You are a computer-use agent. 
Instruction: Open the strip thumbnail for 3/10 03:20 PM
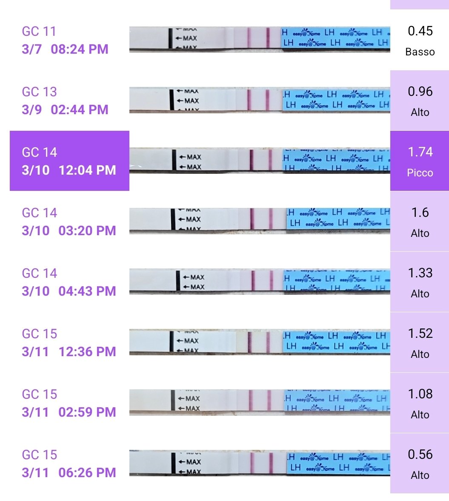pos(260,221)
